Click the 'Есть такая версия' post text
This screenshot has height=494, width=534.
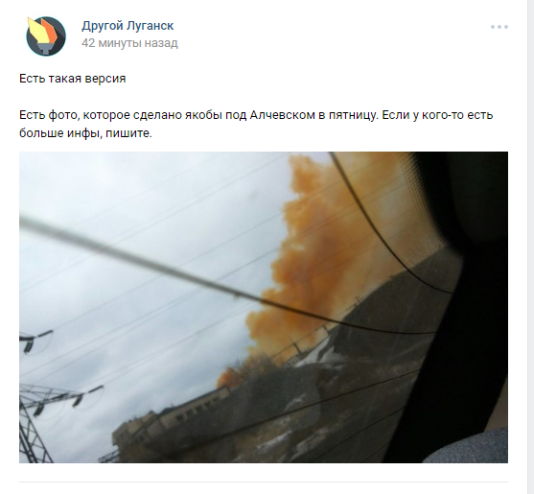(x=73, y=79)
